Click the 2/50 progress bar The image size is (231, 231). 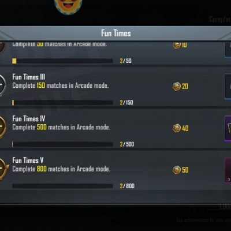pyautogui.click(x=62, y=61)
